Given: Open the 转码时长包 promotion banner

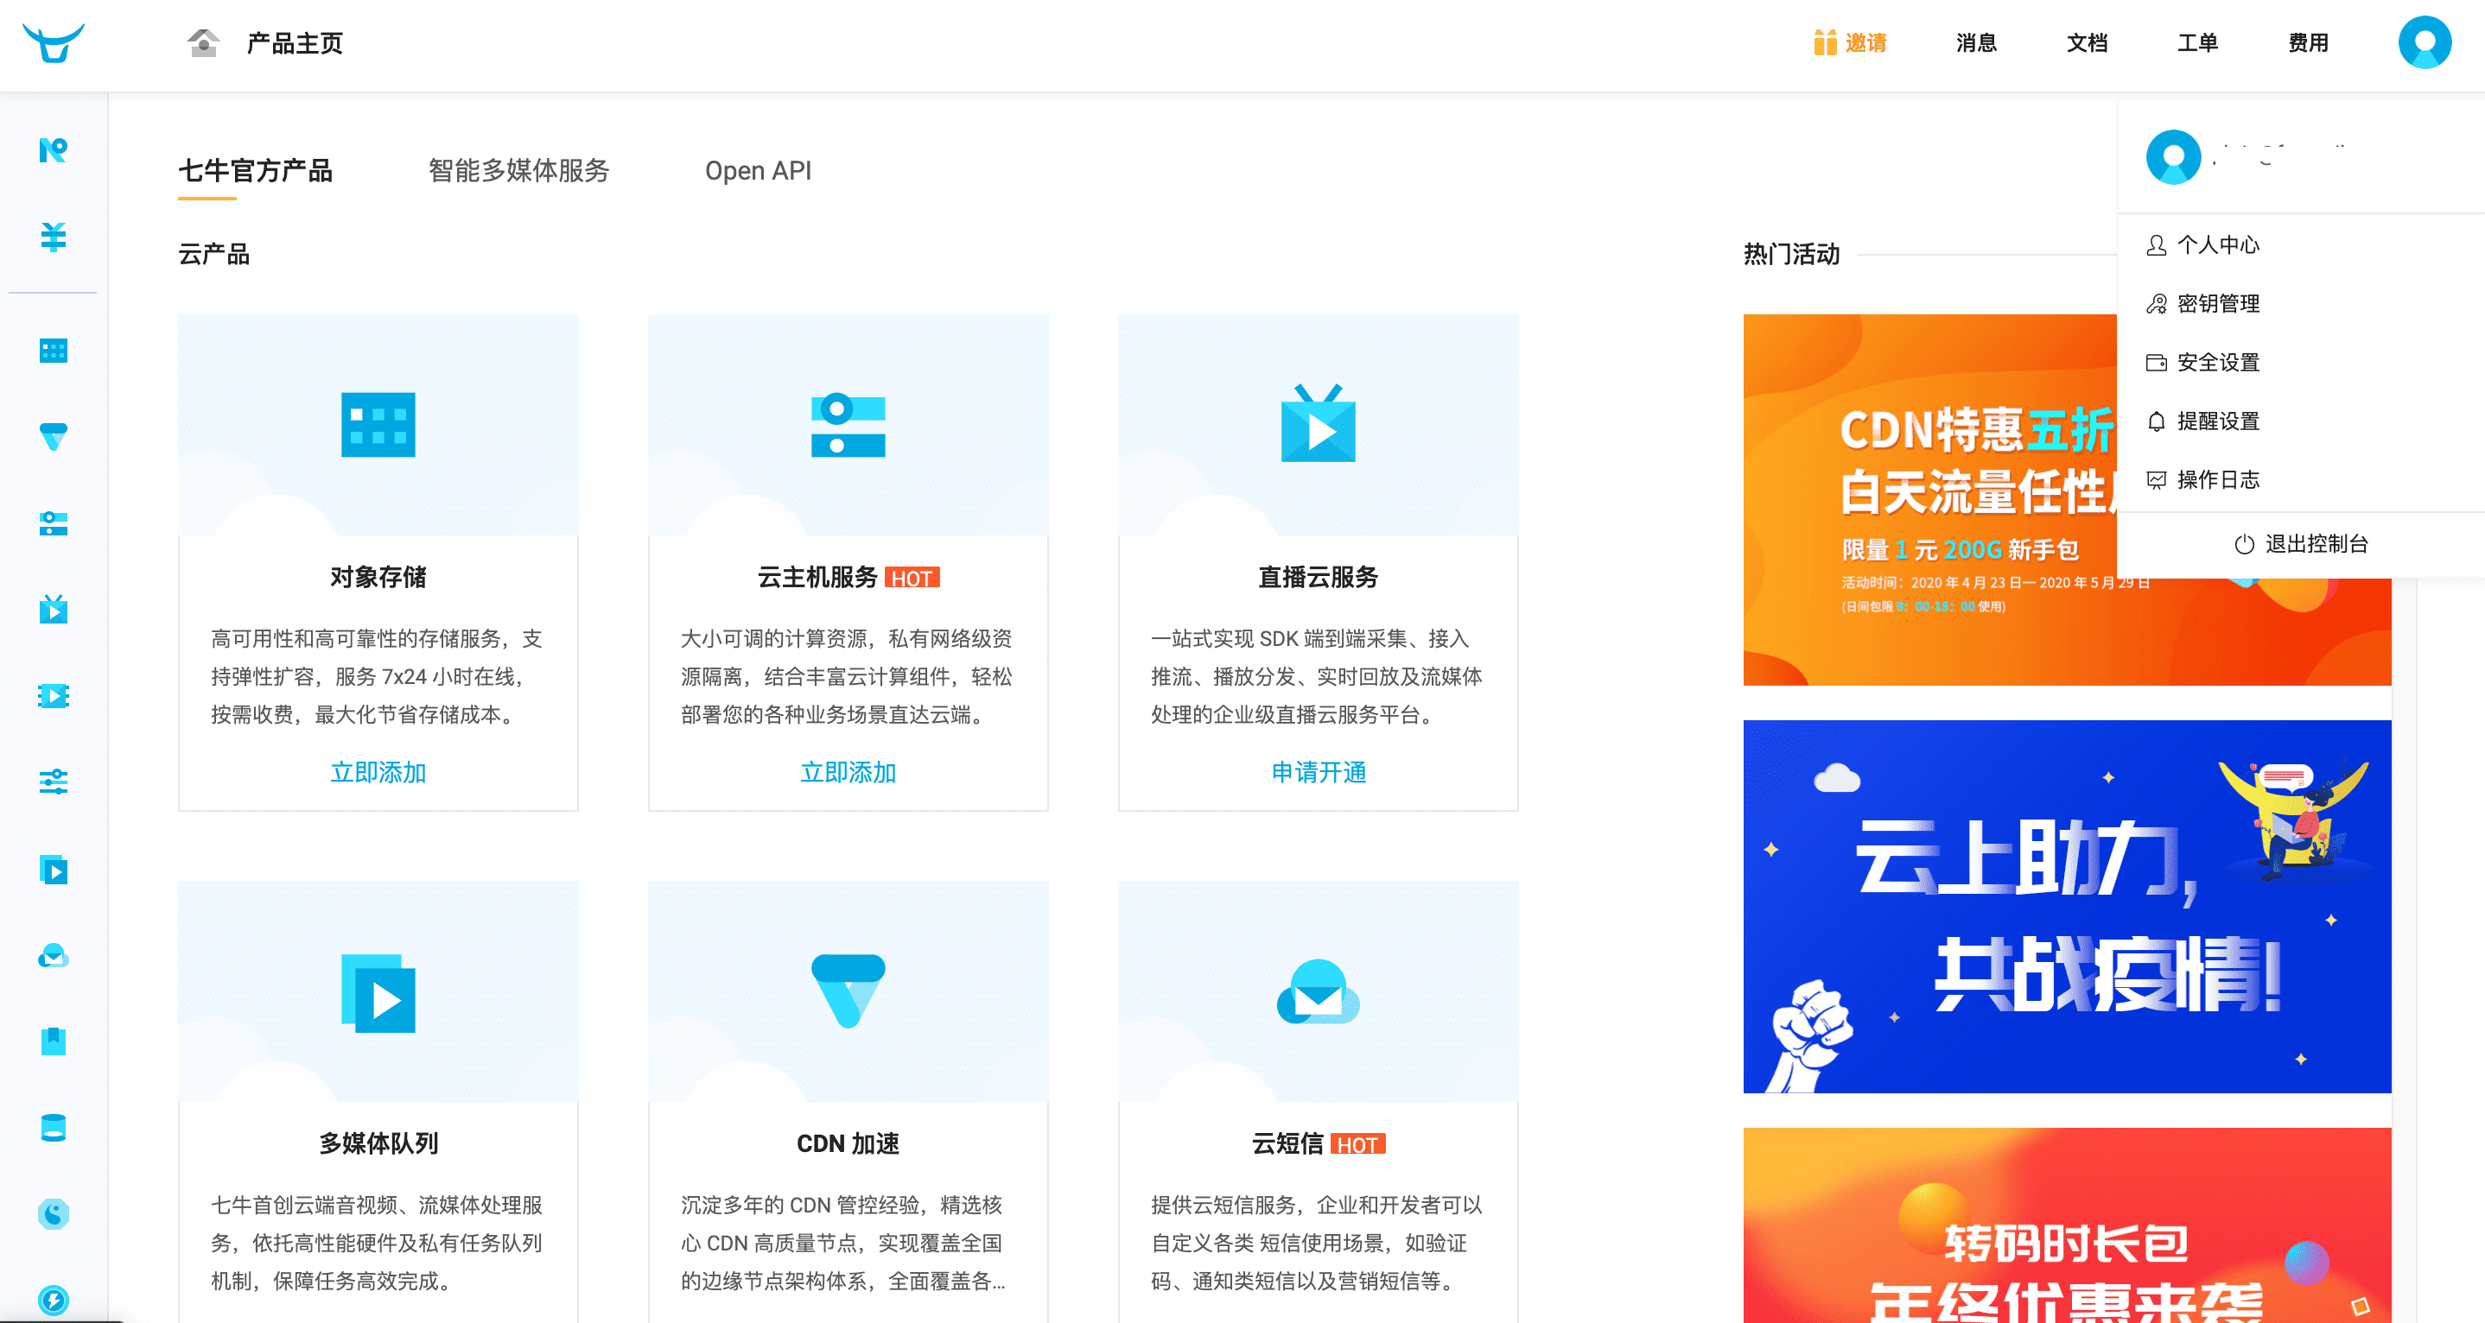Looking at the screenshot, I should pyautogui.click(x=2066, y=1225).
